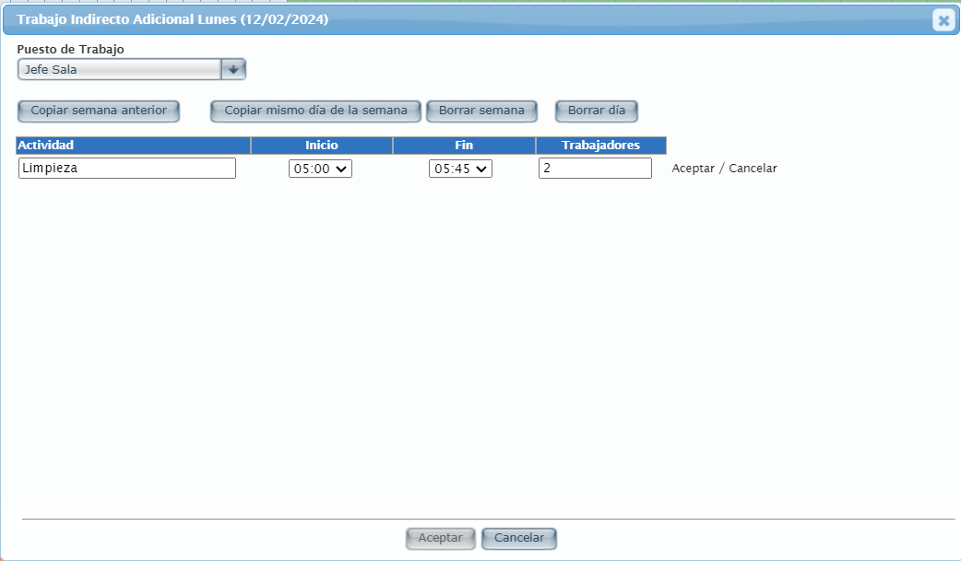961x561 pixels.
Task: Click Copiar semana anterior button
Action: click(99, 111)
